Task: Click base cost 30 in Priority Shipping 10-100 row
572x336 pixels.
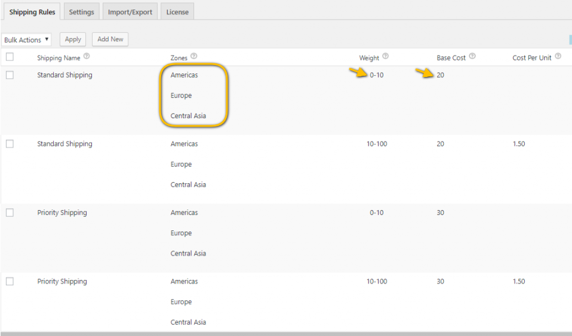Action: [x=440, y=281]
